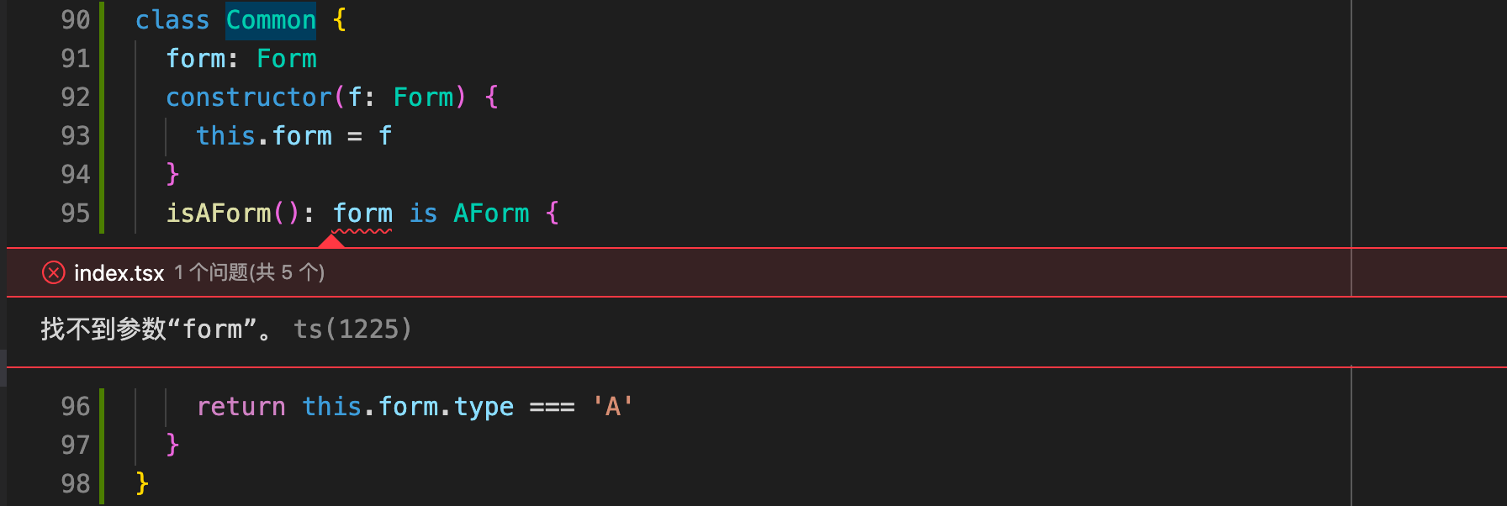Click the Form type annotation on line 91
This screenshot has width=1507, height=506.
tap(287, 59)
